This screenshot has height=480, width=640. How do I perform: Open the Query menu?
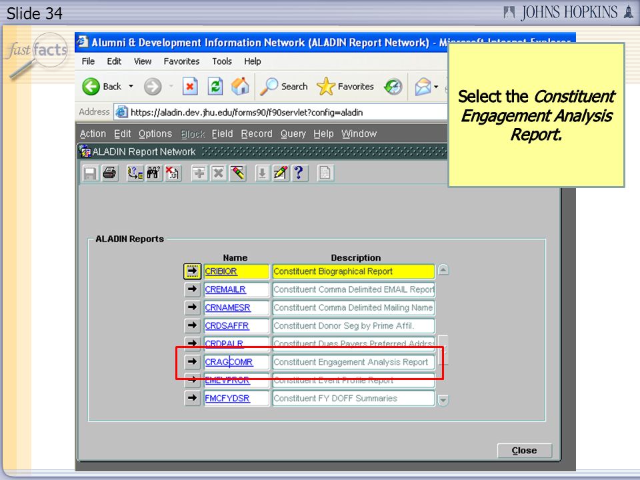293,134
